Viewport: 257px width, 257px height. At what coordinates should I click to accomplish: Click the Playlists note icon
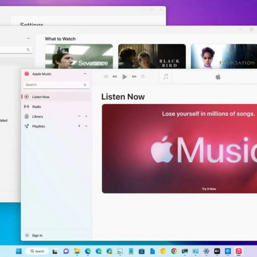pyautogui.click(x=26, y=126)
